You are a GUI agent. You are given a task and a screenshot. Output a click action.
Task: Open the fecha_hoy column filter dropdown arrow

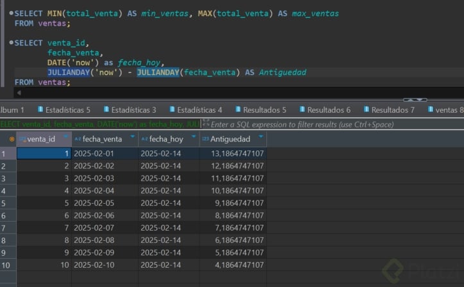(194, 136)
